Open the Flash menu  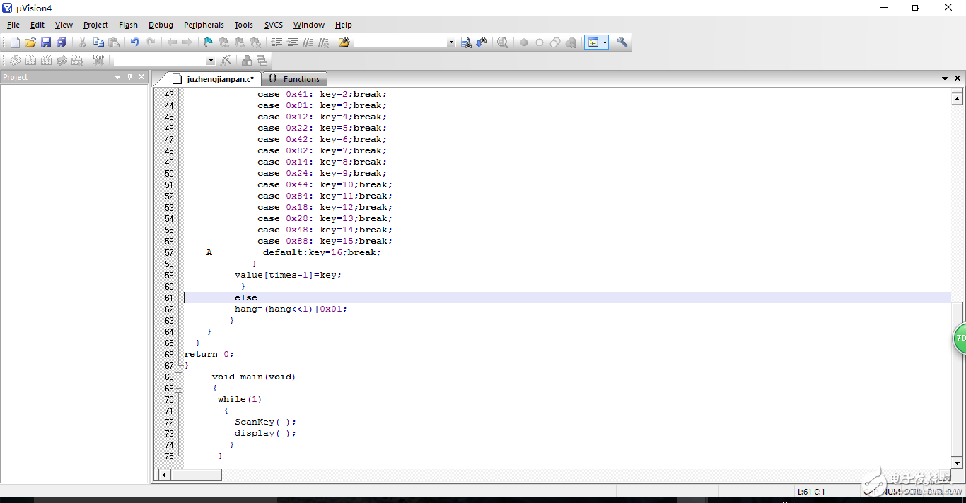point(128,25)
